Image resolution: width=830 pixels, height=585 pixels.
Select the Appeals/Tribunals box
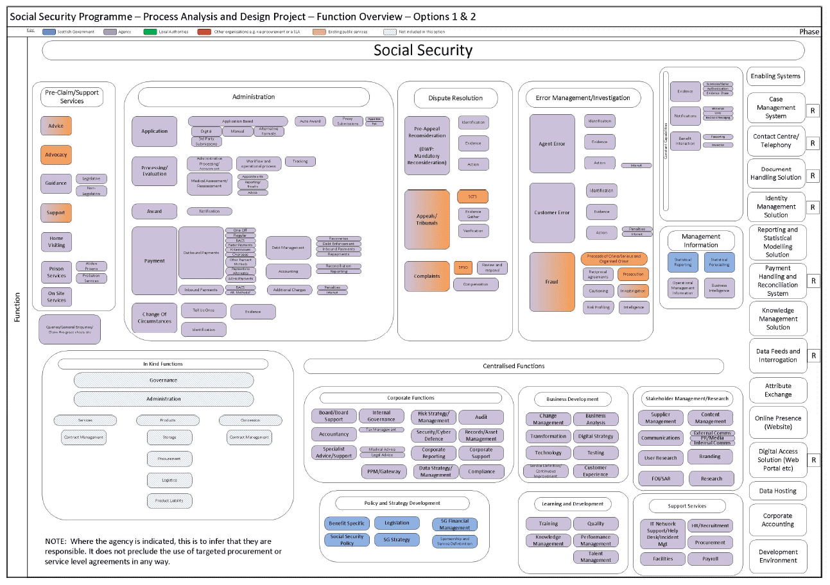tap(427, 219)
